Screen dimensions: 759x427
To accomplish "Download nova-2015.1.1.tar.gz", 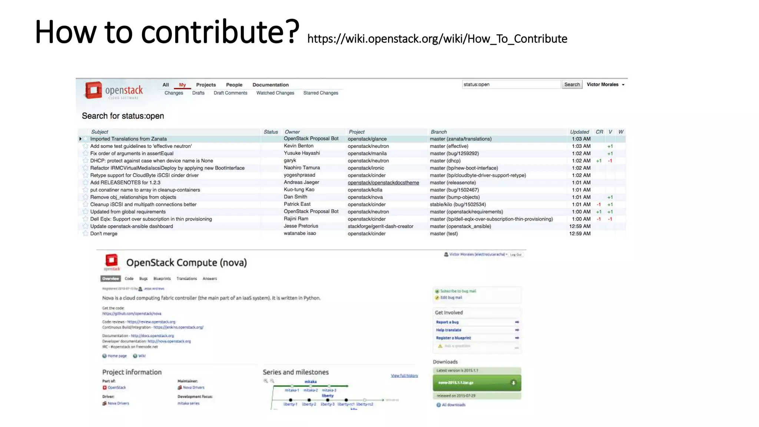I will (477, 383).
